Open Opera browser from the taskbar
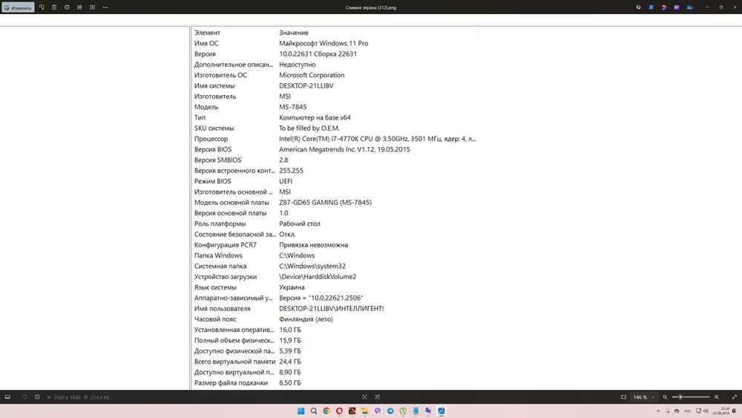Screen dimensions: 742x418 click(339, 411)
